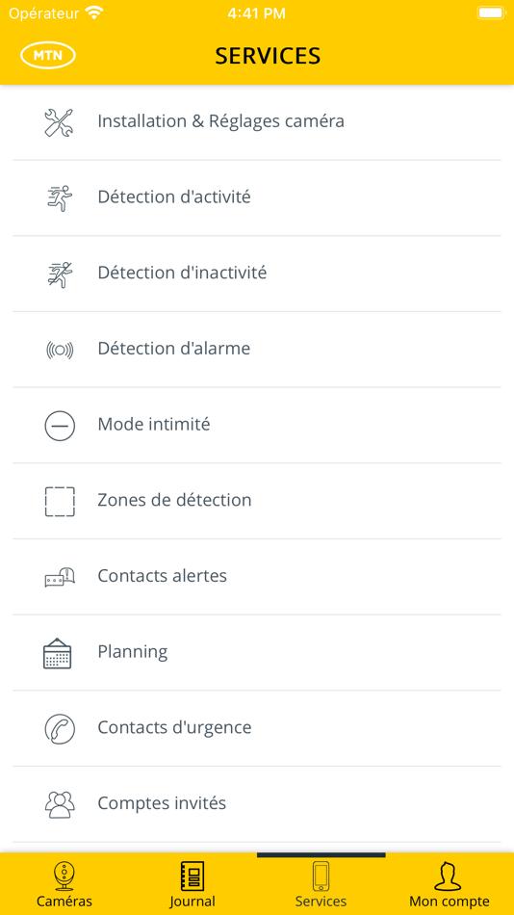The height and width of the screenshot is (915, 514).
Task: Select the Mode intimité entry
Action: [x=257, y=426]
